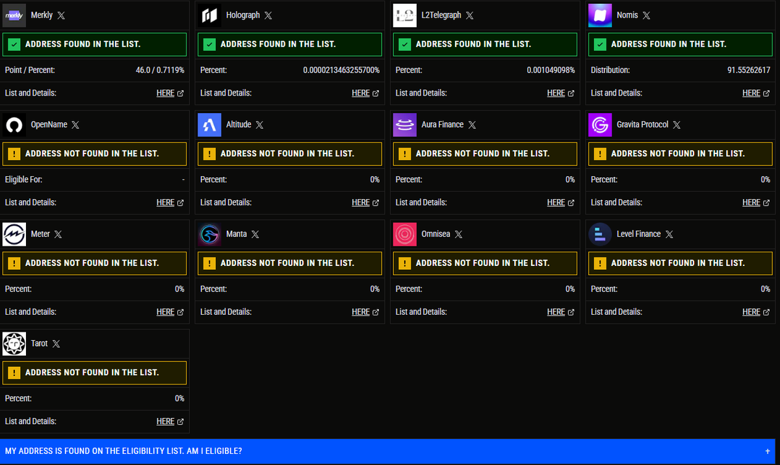Image resolution: width=780 pixels, height=465 pixels.
Task: Open Altitude's X profile icon
Action: point(259,124)
